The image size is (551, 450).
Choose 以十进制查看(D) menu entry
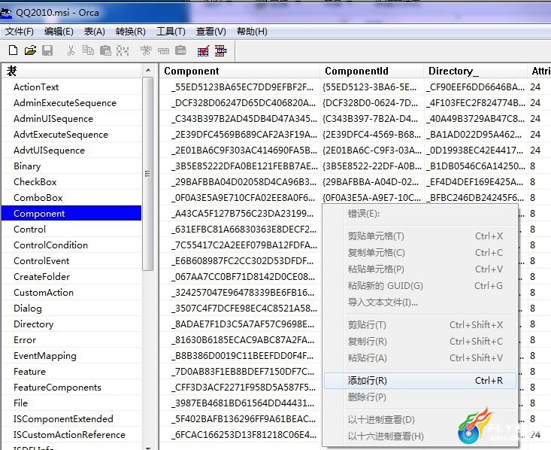pyautogui.click(x=420, y=419)
